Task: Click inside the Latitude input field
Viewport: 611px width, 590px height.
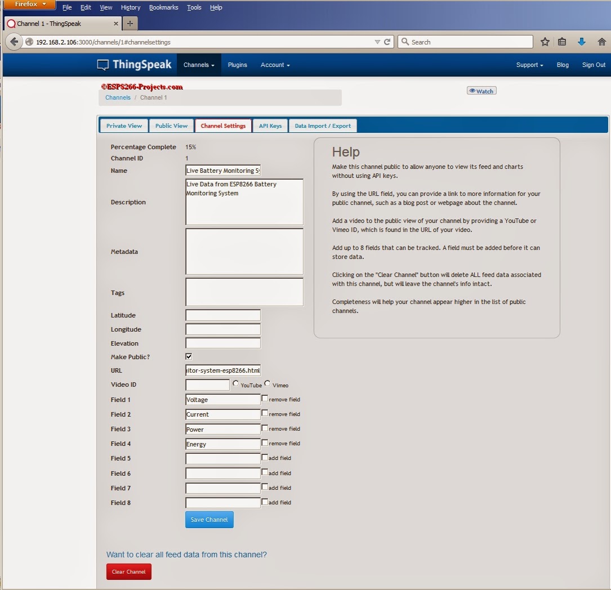Action: click(222, 315)
